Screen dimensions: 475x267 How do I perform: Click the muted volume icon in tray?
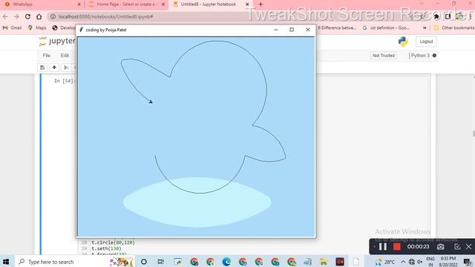[420, 262]
